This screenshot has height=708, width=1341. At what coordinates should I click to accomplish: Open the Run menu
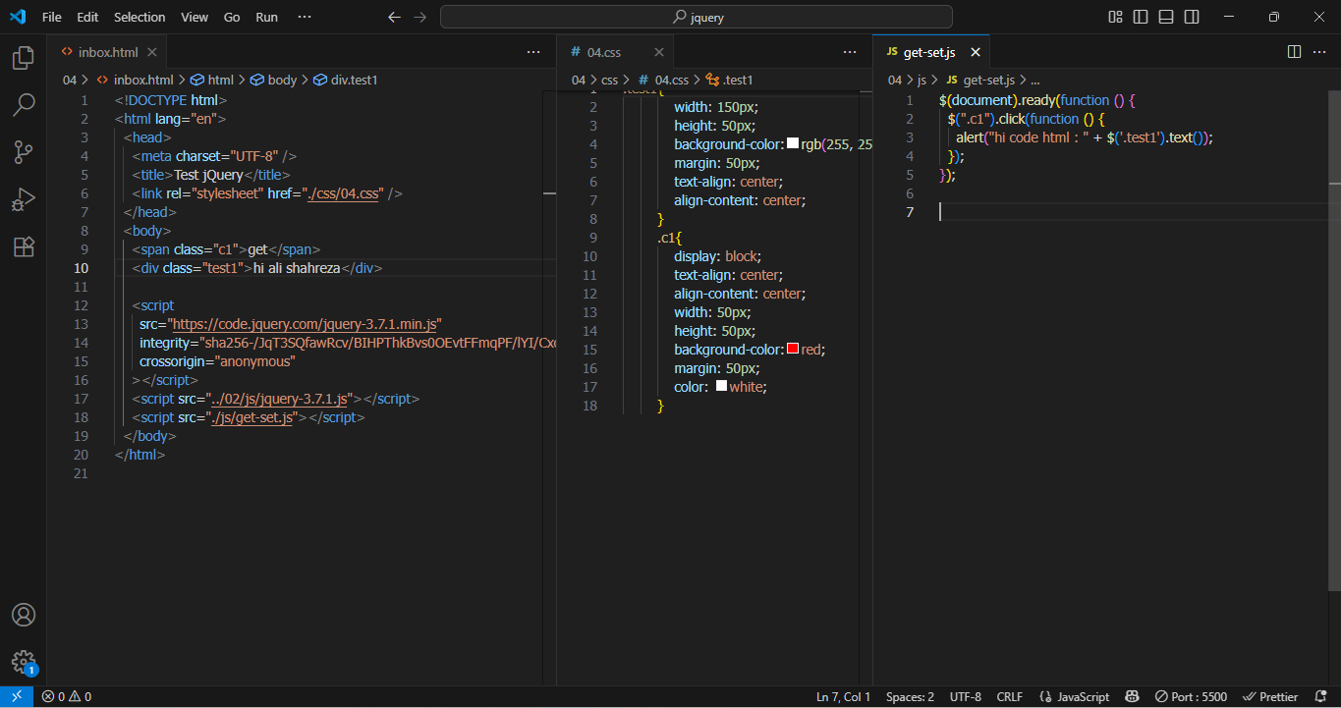coord(266,17)
